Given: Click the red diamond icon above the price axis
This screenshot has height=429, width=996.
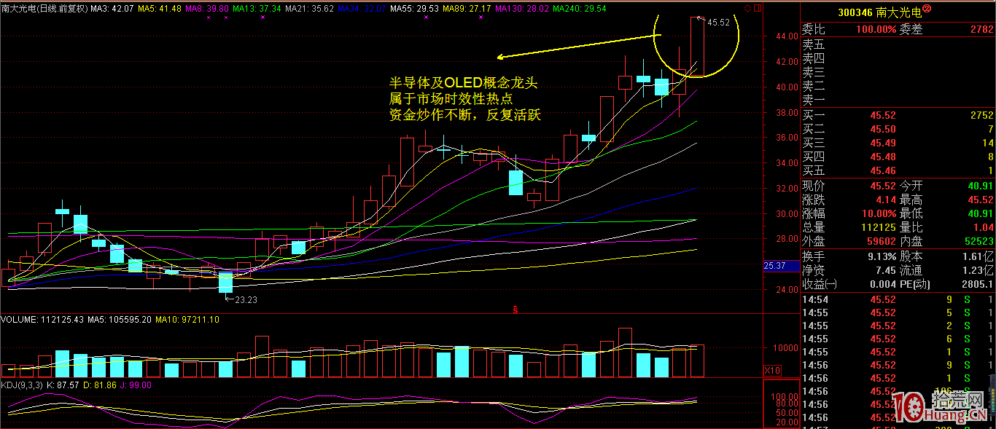Looking at the screenshot, I should pyautogui.click(x=746, y=8).
